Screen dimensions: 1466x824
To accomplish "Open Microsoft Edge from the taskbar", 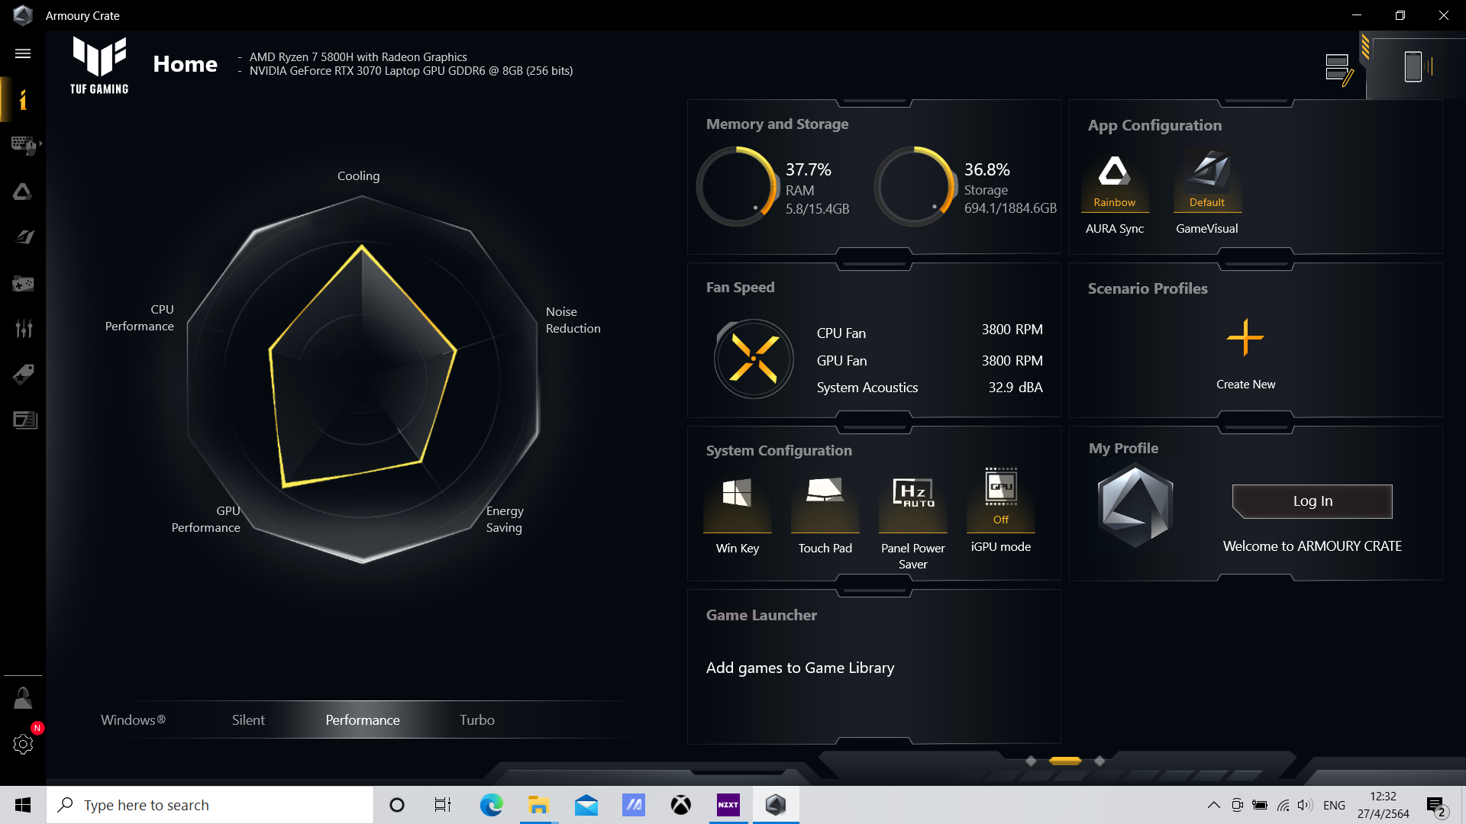I will point(491,805).
